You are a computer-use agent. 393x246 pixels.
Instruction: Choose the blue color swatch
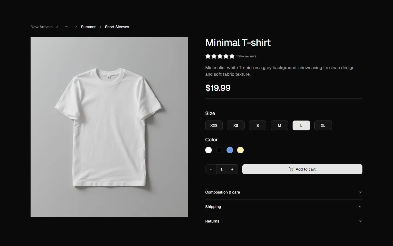click(x=230, y=150)
